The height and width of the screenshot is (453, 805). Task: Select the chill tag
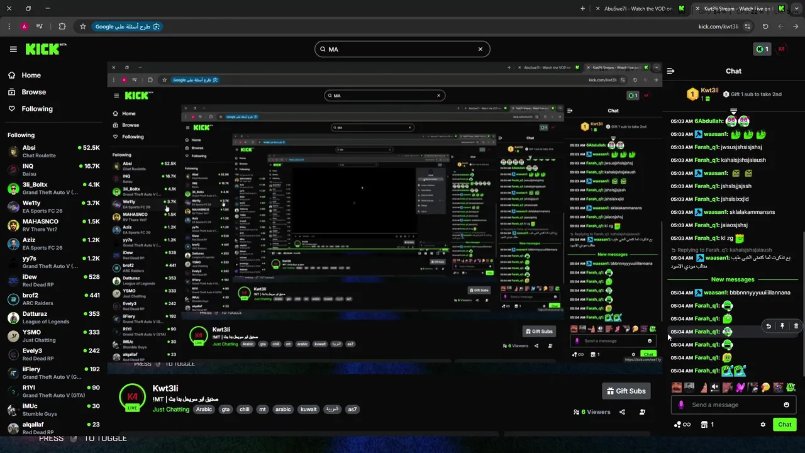(x=244, y=410)
